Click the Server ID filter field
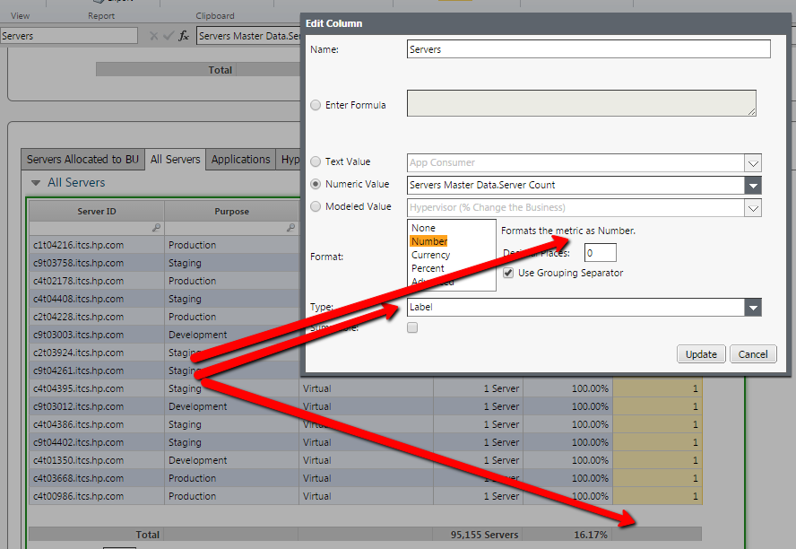Image resolution: width=796 pixels, height=549 pixels. 97,228
